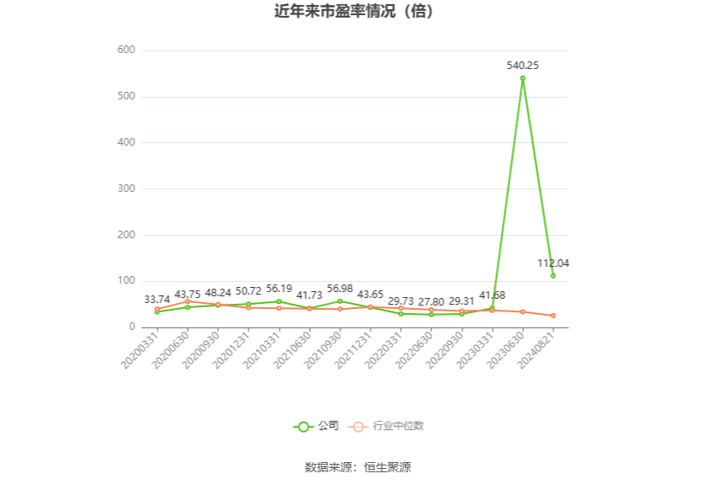Toggle the 行业中位数 legend series

(x=386, y=426)
